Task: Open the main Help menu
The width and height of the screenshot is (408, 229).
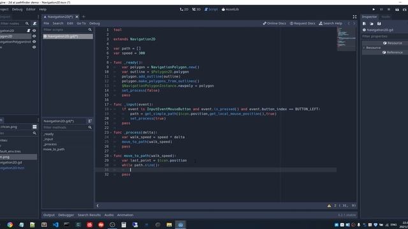Action: pyautogui.click(x=43, y=10)
